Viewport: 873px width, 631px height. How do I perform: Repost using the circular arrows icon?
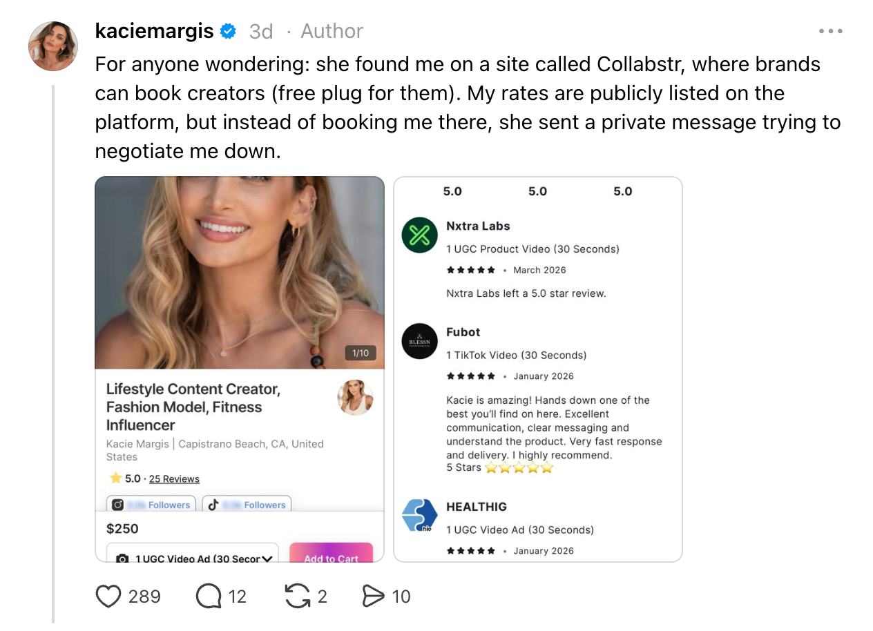point(298,596)
